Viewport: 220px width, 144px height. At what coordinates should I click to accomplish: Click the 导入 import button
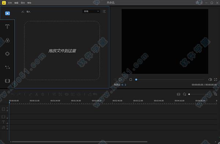click(x=26, y=12)
